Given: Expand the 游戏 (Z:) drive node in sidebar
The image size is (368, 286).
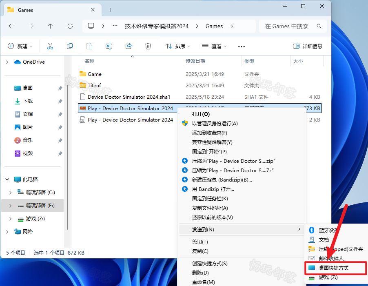Looking at the screenshot, I should tap(10, 219).
